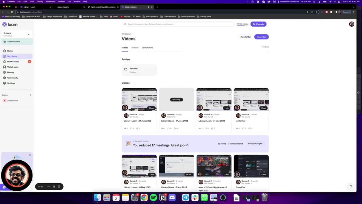Viewport: 362px width, 204px height.
Task: Pause the Loom recording
Action: tap(54, 186)
